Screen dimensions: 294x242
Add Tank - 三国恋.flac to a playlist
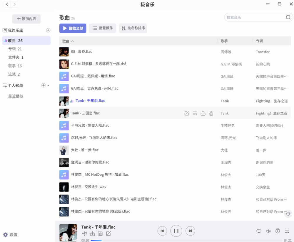195,114
